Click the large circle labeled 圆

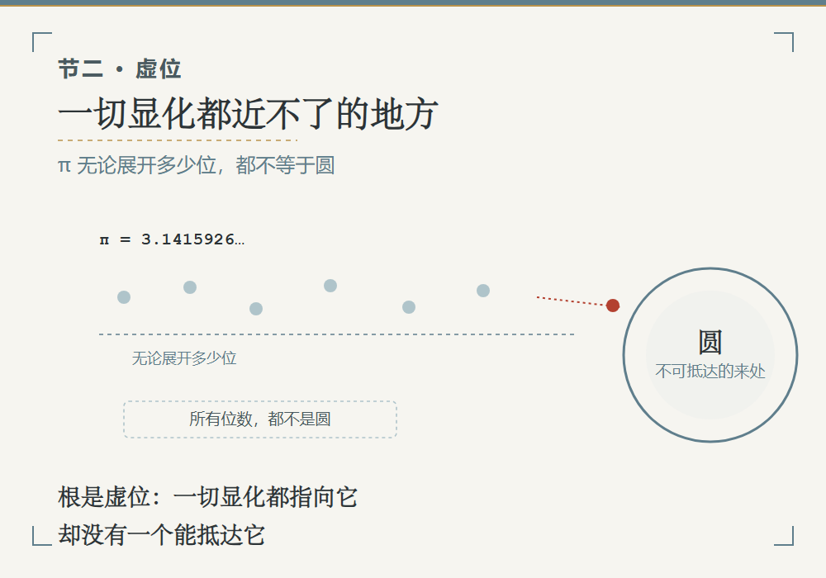pyautogui.click(x=710, y=355)
